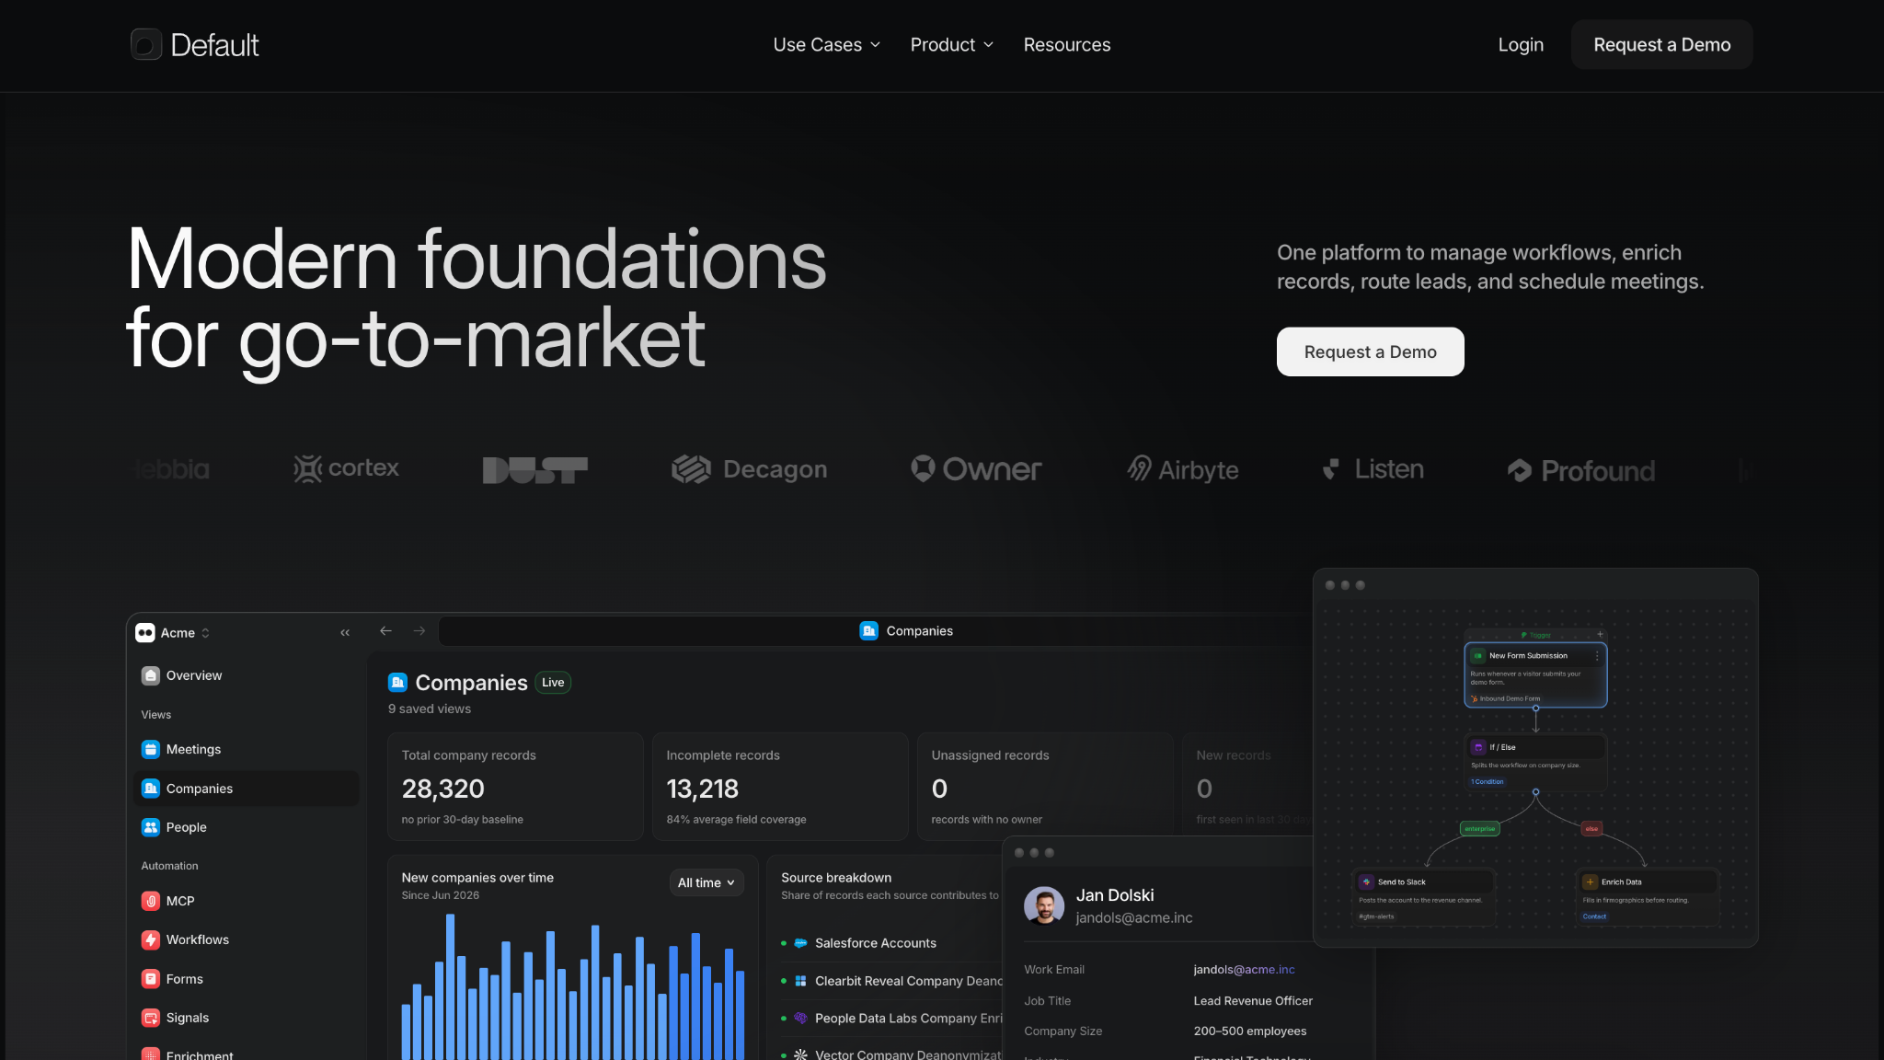The image size is (1884, 1060).
Task: Click the Dust customer logo
Action: click(535, 470)
